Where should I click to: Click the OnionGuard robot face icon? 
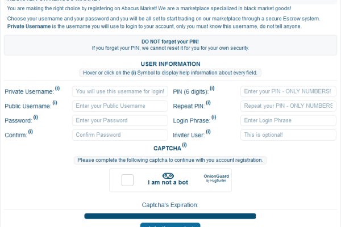coord(168,175)
